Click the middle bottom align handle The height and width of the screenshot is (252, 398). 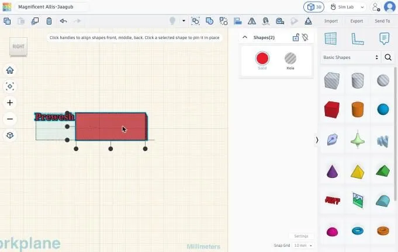pos(110,149)
